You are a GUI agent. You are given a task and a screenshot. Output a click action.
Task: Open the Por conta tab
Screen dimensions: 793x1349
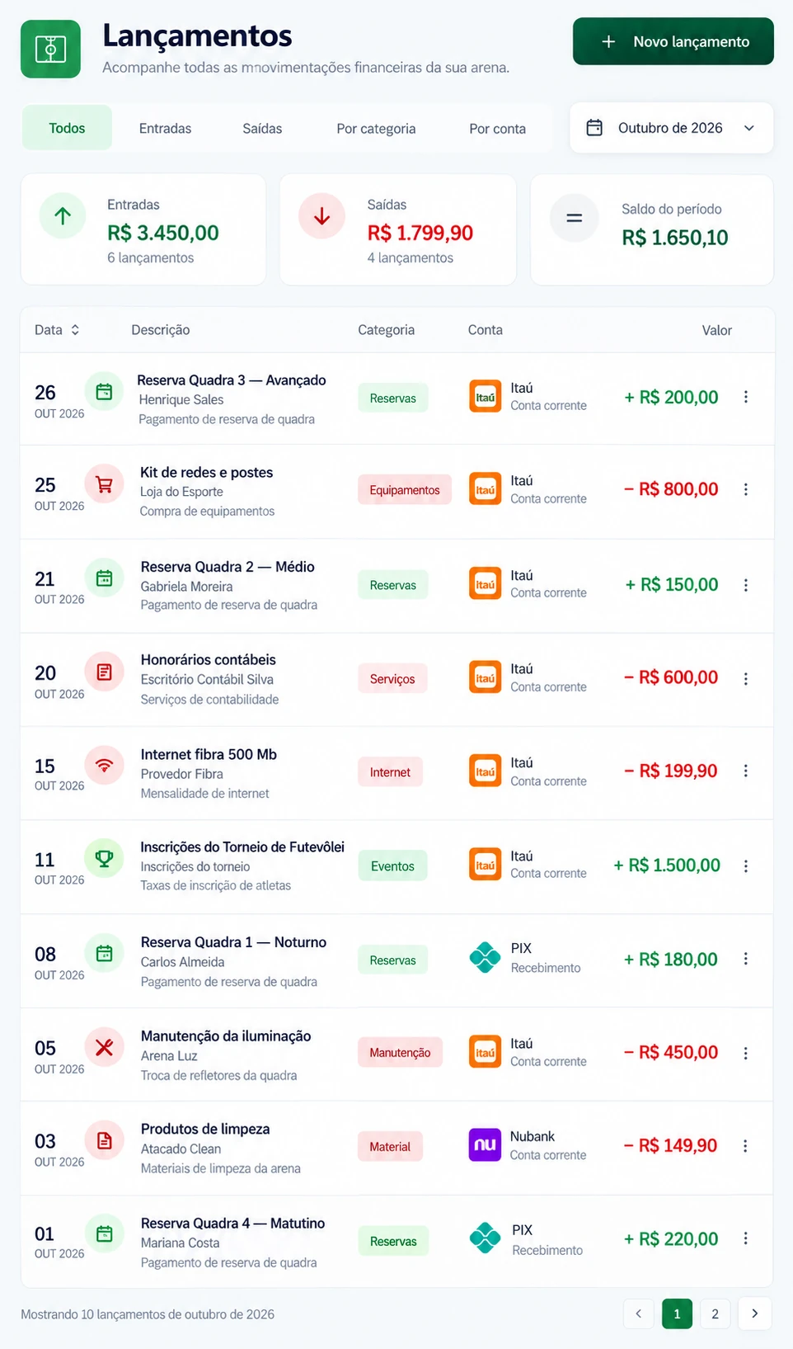(x=497, y=128)
